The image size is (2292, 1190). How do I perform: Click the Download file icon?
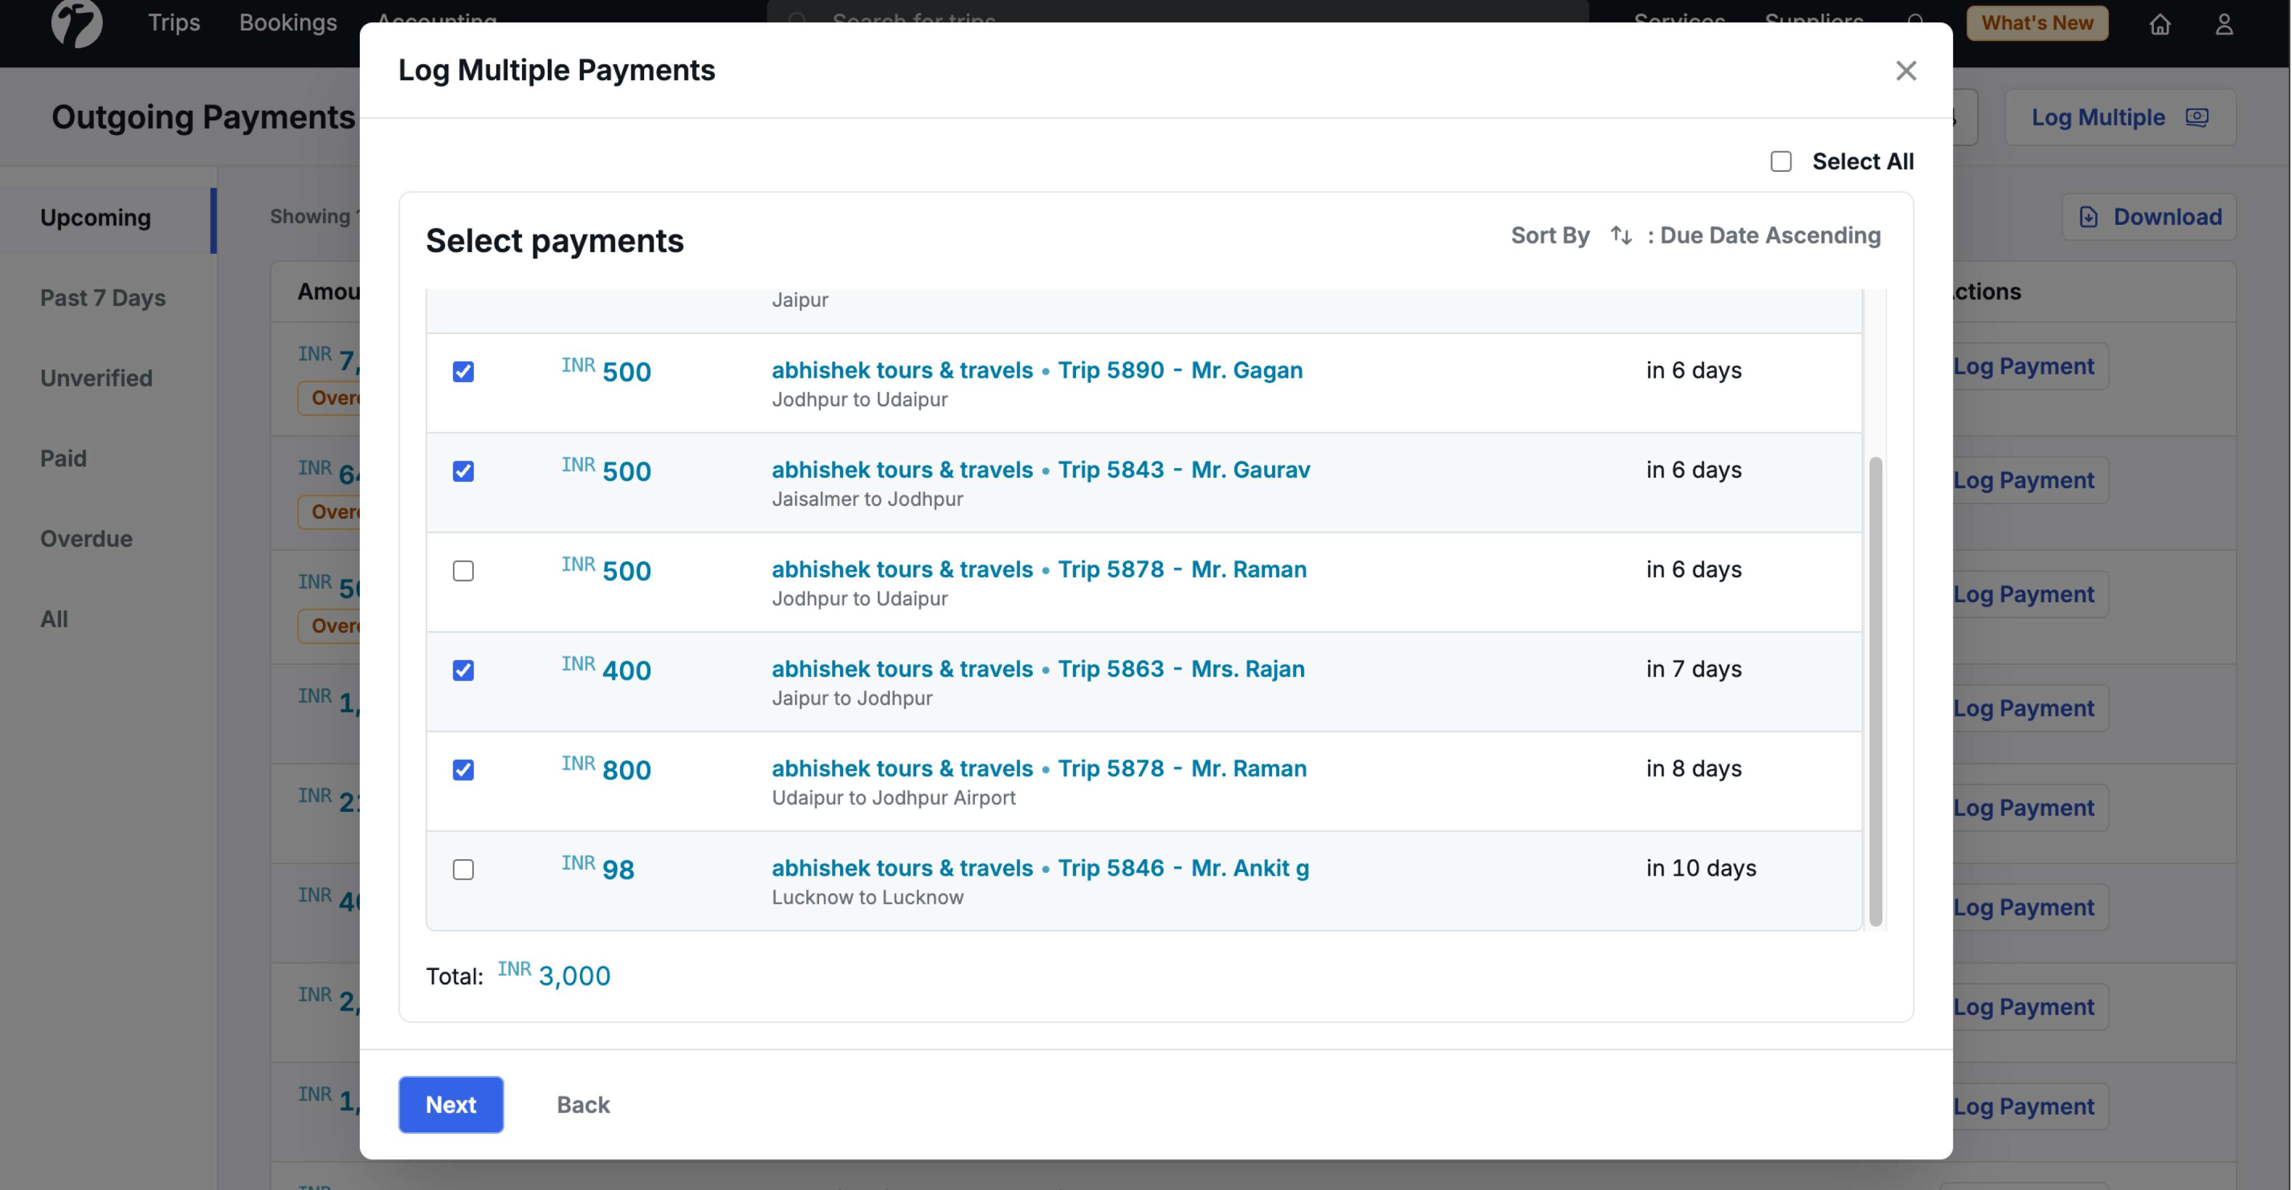click(2088, 216)
